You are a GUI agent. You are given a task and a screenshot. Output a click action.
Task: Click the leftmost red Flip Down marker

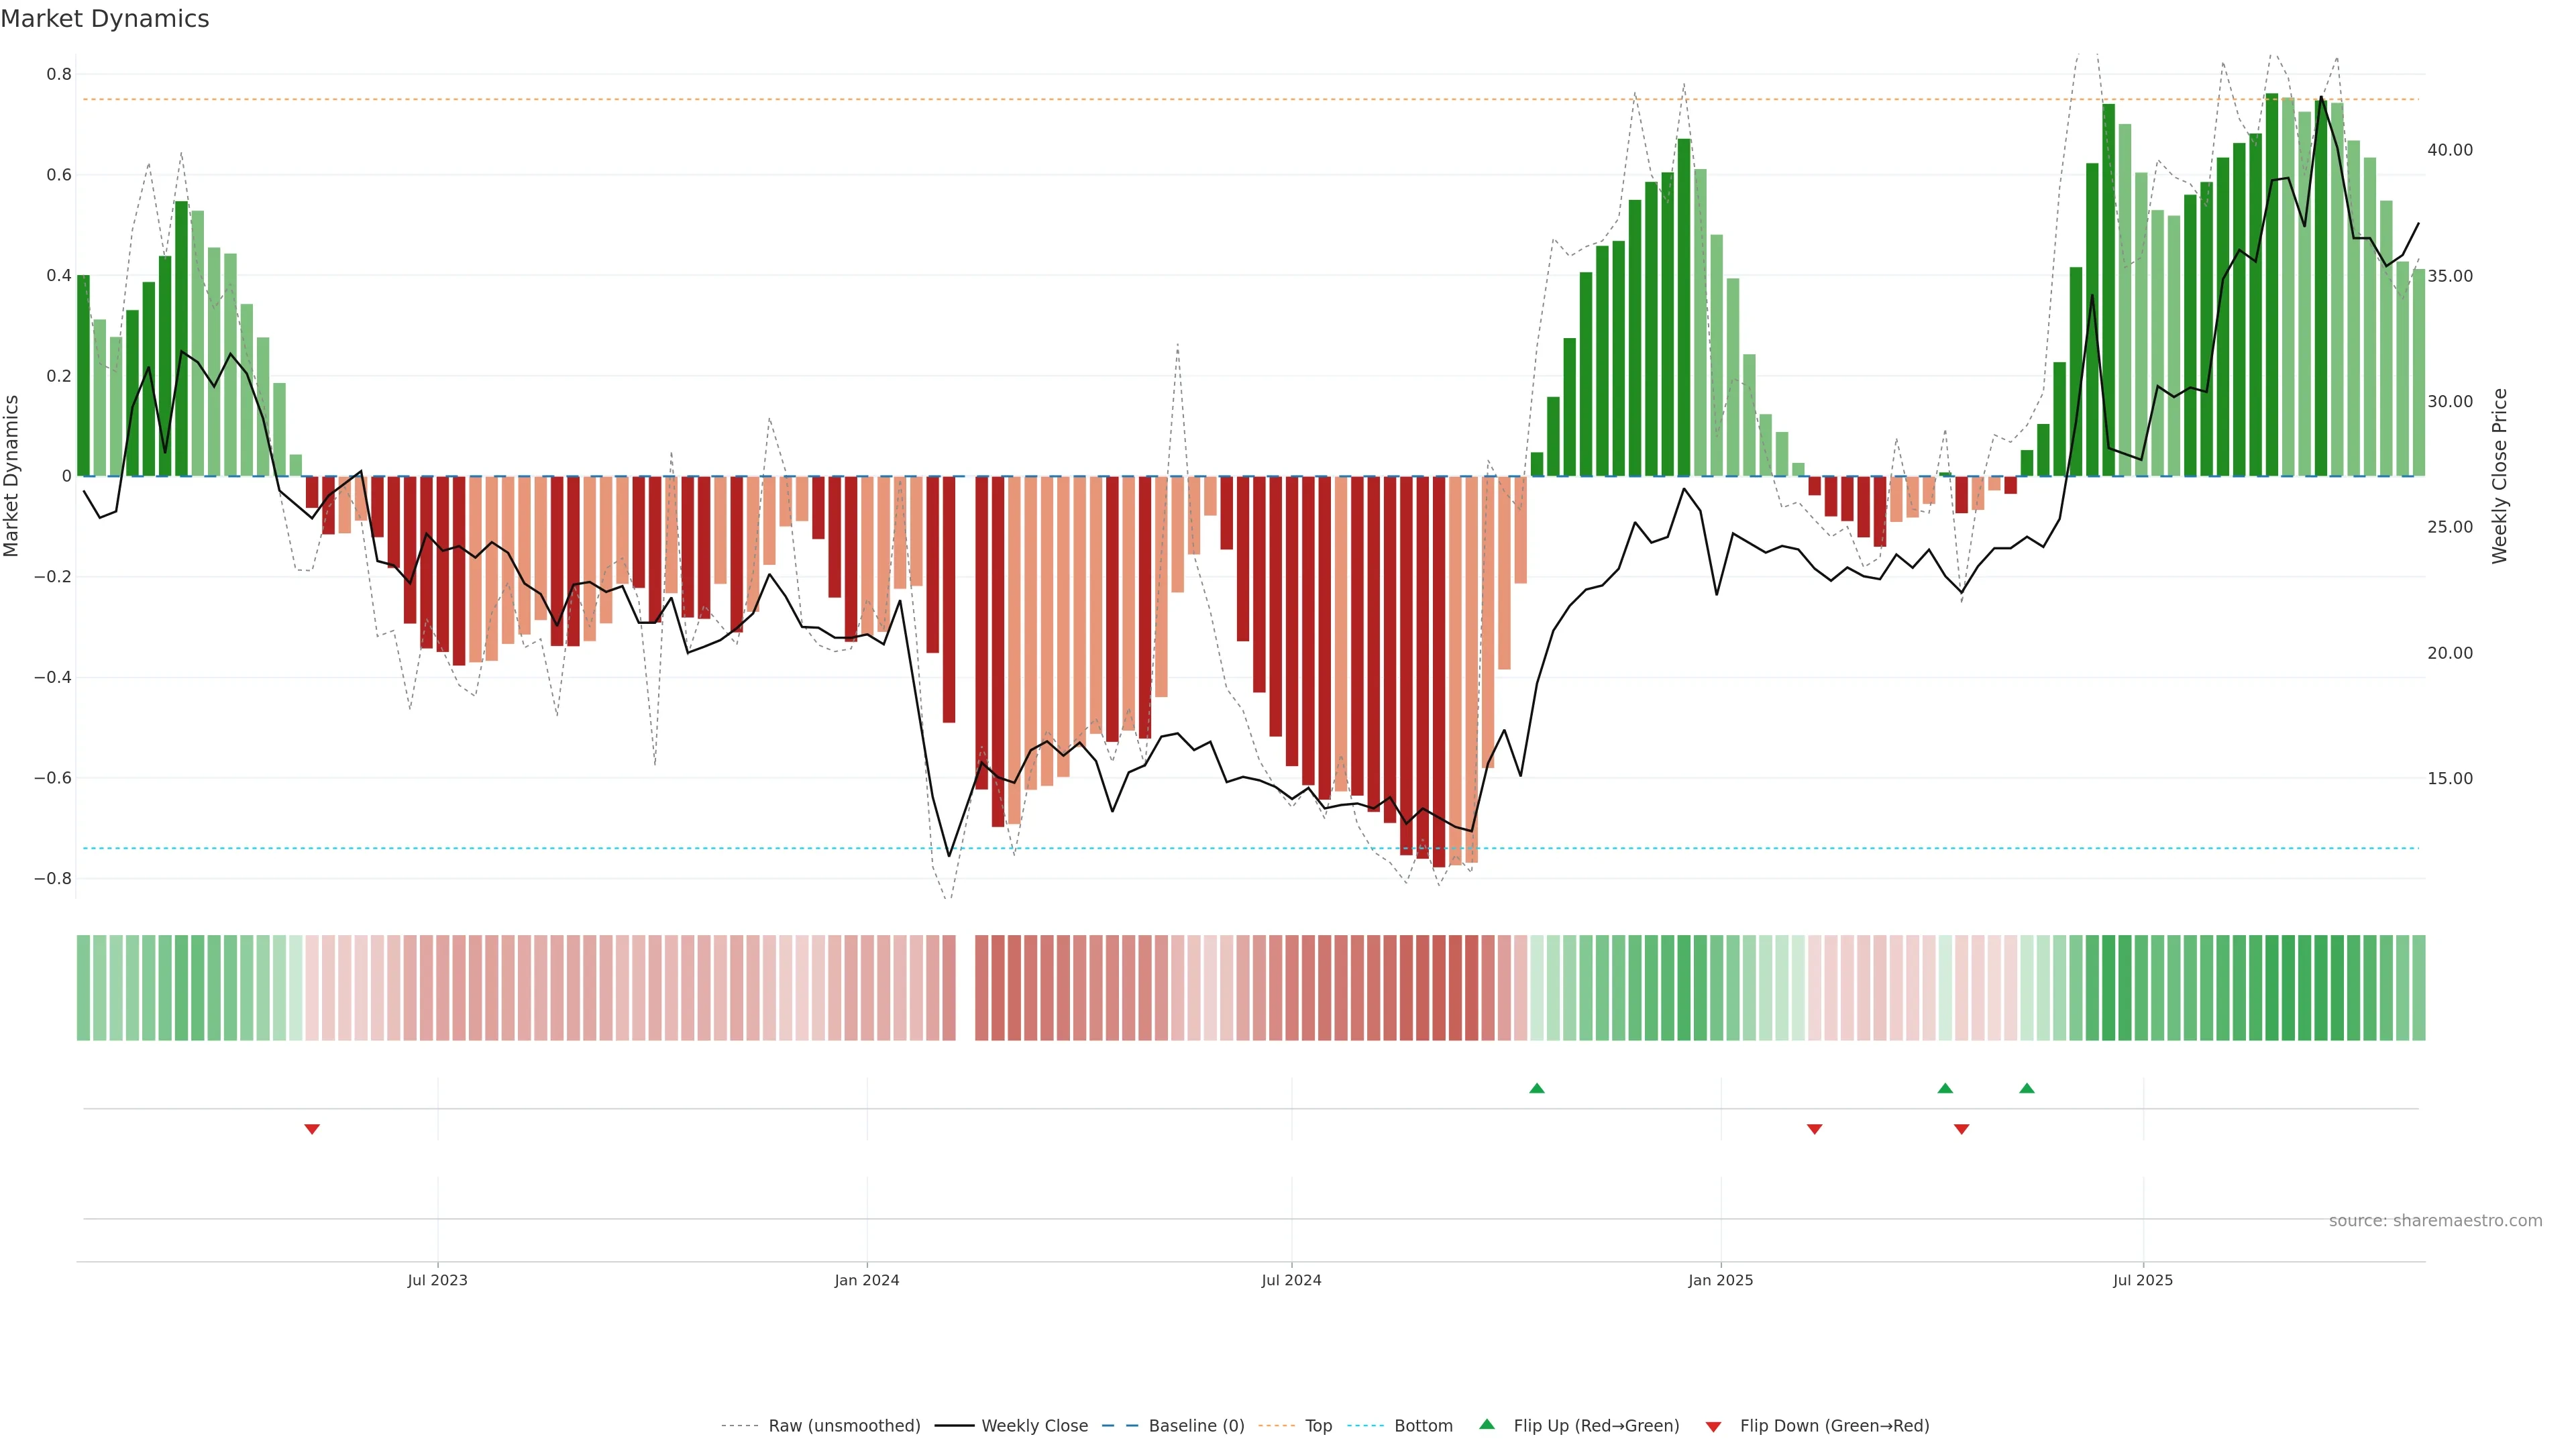312,1129
